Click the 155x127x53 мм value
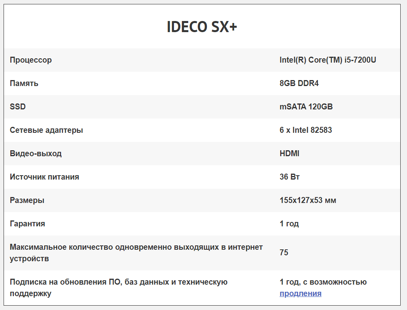This screenshot has width=407, height=310. point(308,201)
